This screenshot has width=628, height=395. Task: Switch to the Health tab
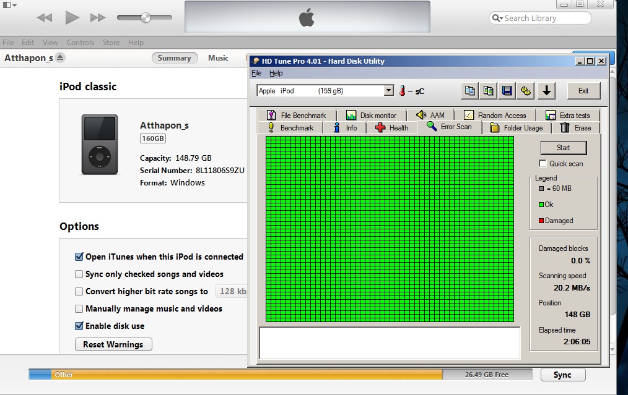(391, 128)
